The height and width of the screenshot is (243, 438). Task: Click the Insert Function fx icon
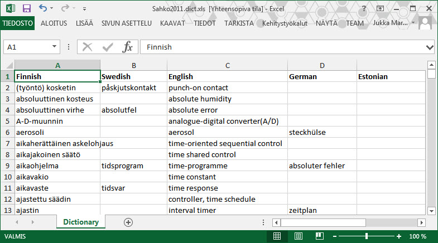click(x=128, y=47)
